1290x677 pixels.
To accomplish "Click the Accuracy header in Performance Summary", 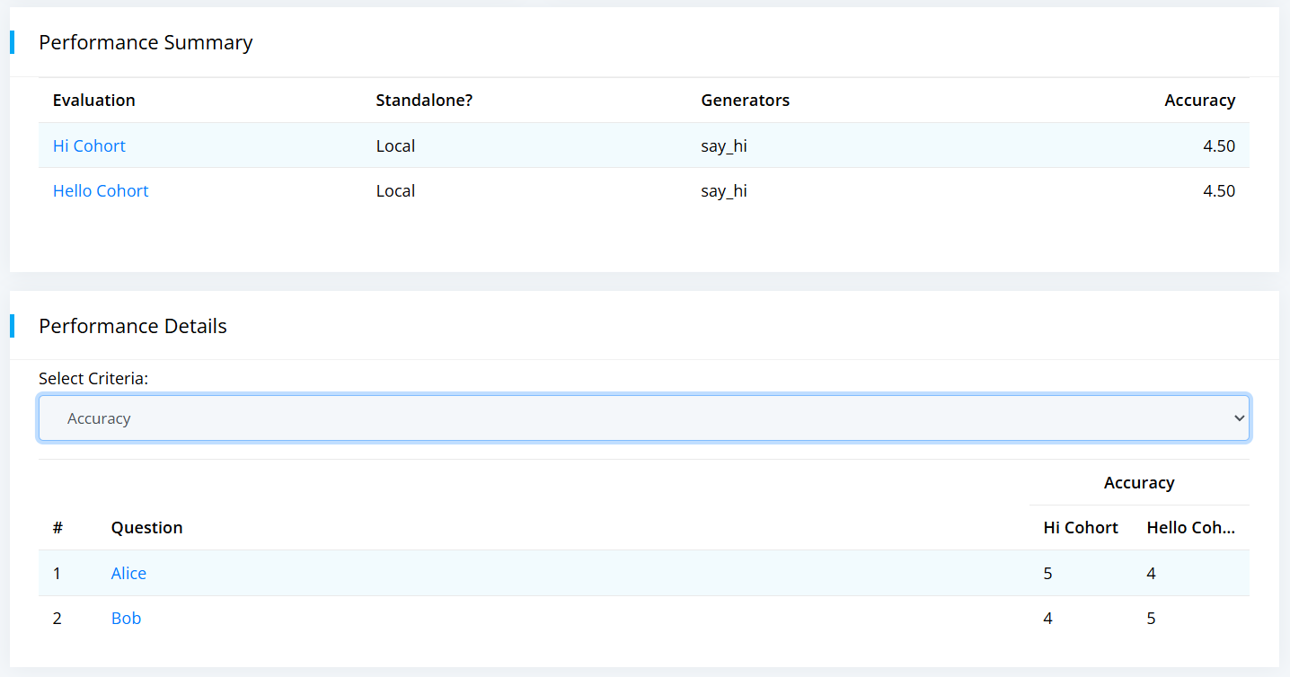I will pos(1199,100).
